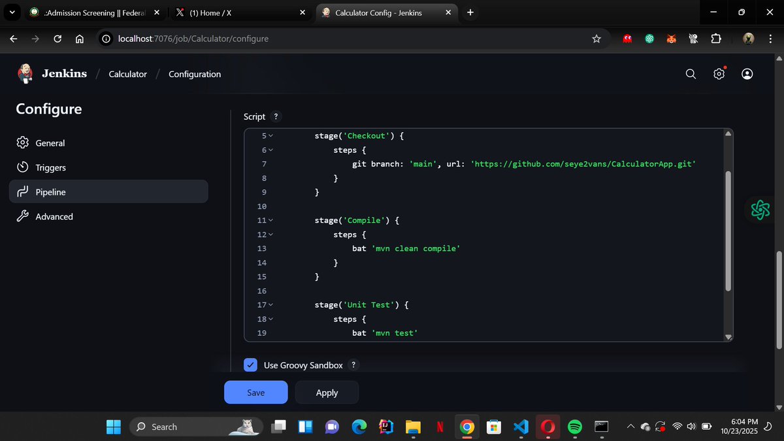Save the pipeline configuration
The image size is (784, 441).
point(256,393)
